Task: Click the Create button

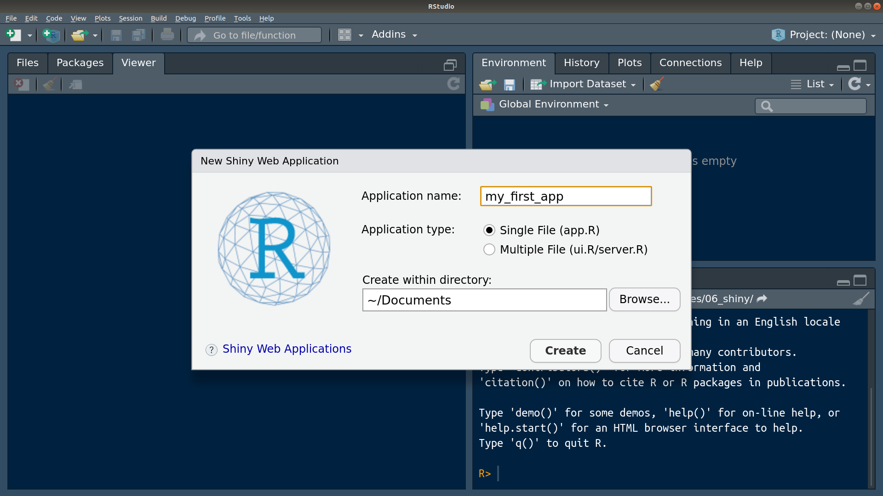Action: coord(565,351)
